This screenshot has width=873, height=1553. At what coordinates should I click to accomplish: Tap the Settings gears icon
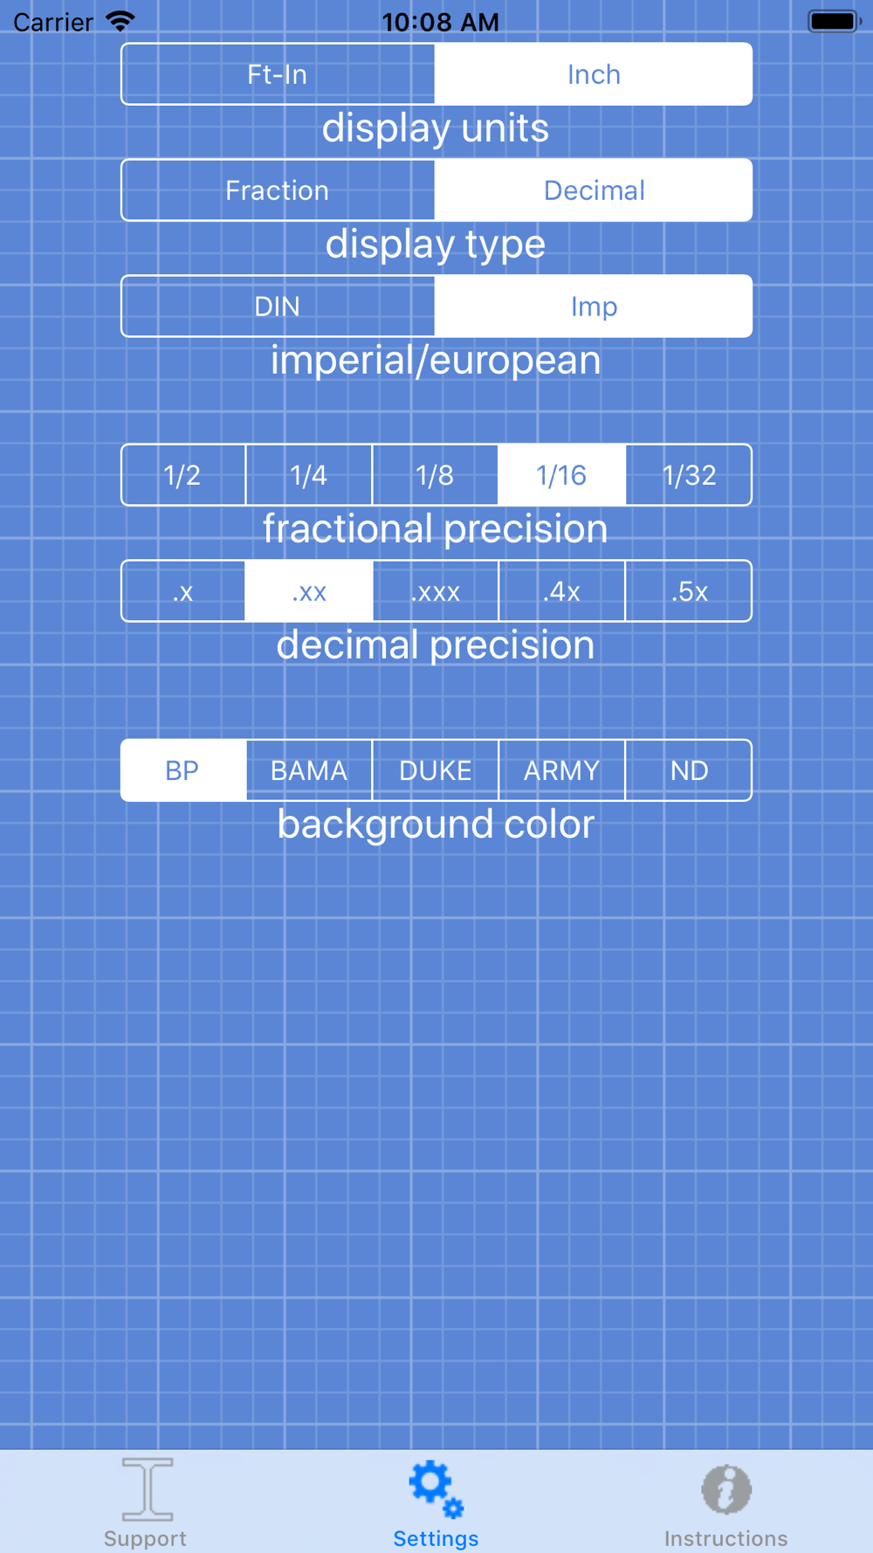pos(436,1488)
